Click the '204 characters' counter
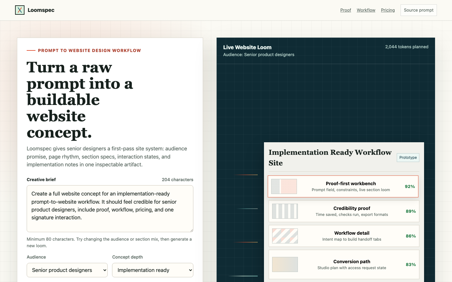This screenshot has height=282, width=452. [178, 180]
